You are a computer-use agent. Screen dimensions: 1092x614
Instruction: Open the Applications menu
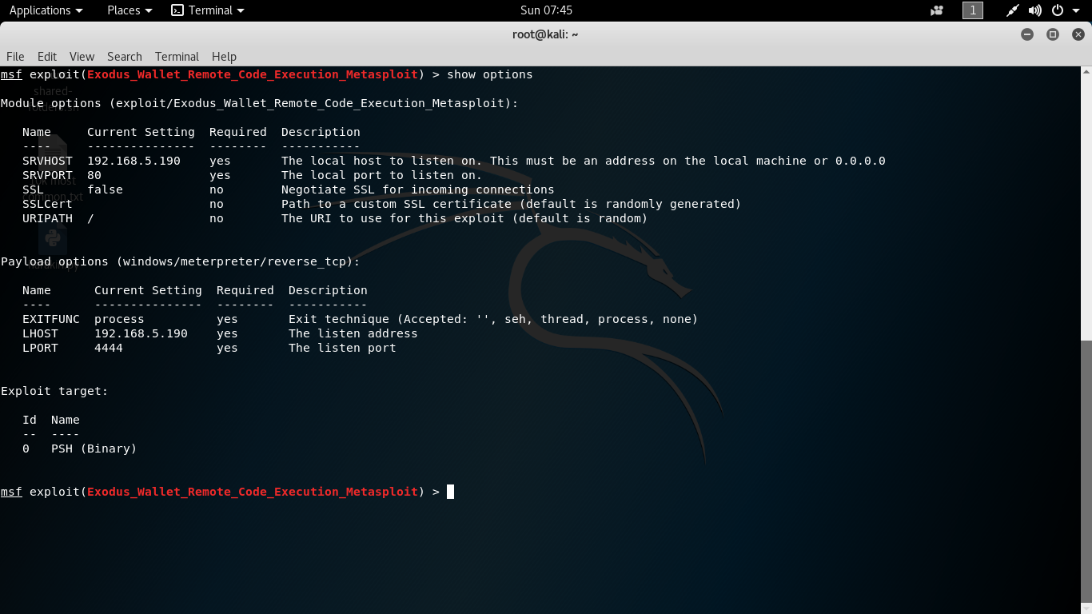[x=46, y=10]
